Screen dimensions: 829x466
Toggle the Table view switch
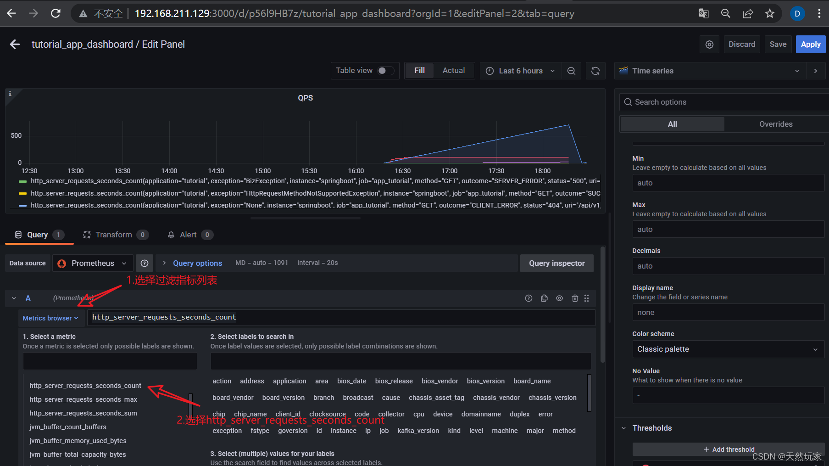385,71
